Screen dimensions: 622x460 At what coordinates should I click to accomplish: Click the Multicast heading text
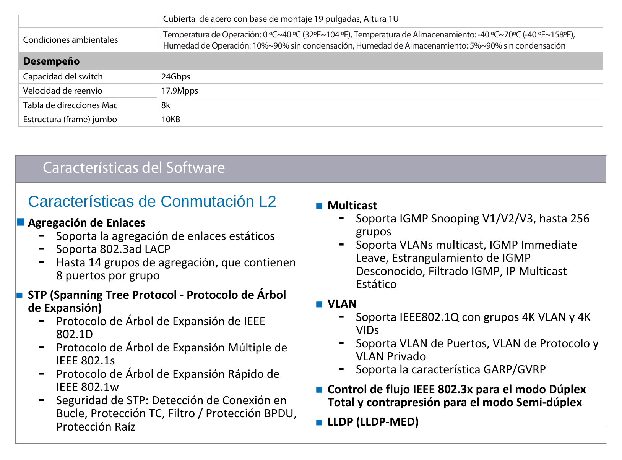pos(352,206)
